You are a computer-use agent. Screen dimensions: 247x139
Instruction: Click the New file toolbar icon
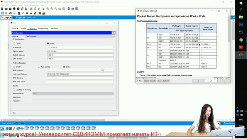point(2,9)
